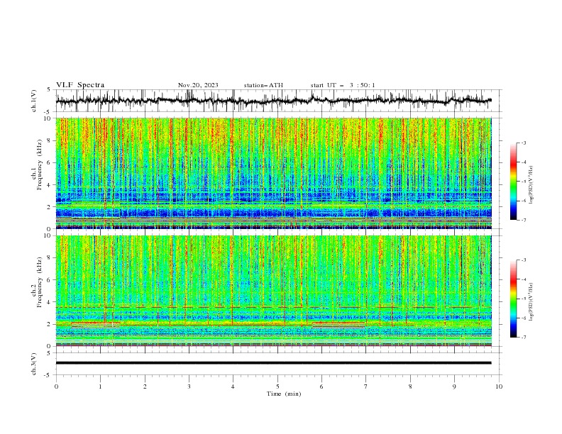Click the ch.2 color scale bar
This screenshot has height=434, width=562.
point(513,299)
